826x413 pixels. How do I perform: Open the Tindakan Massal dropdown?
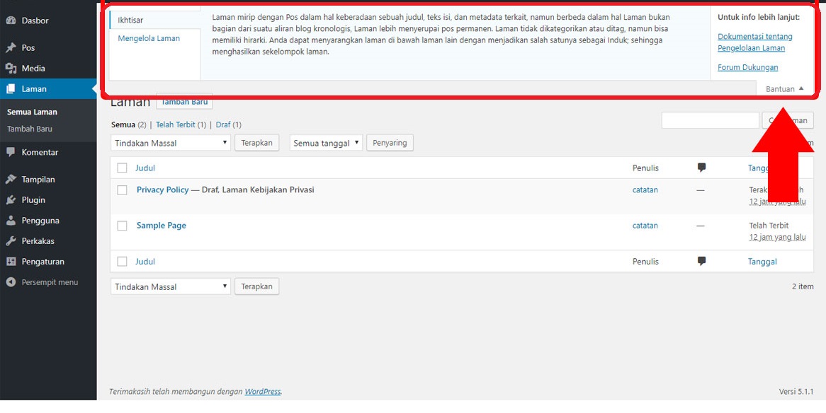[x=170, y=142]
